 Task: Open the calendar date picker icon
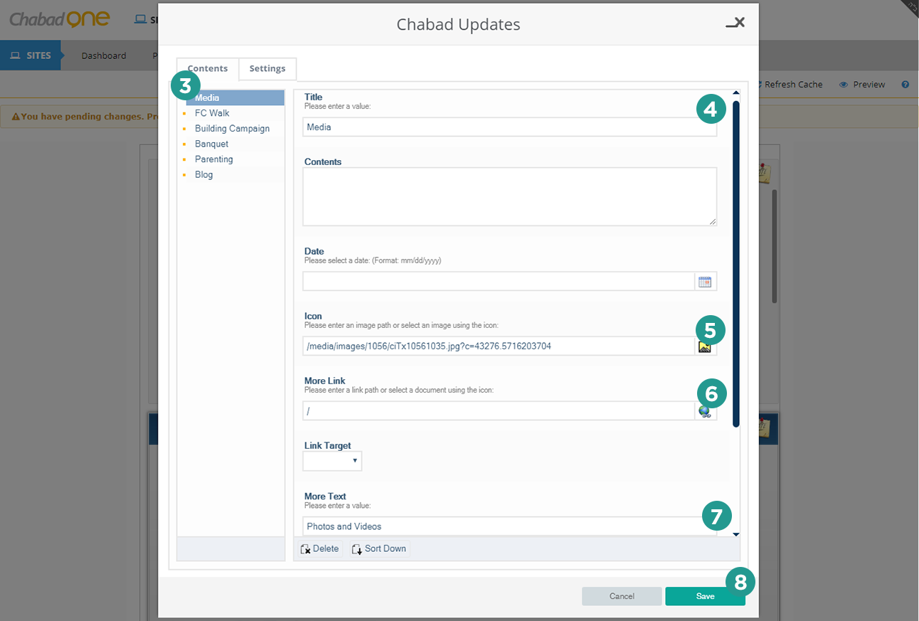coord(705,282)
